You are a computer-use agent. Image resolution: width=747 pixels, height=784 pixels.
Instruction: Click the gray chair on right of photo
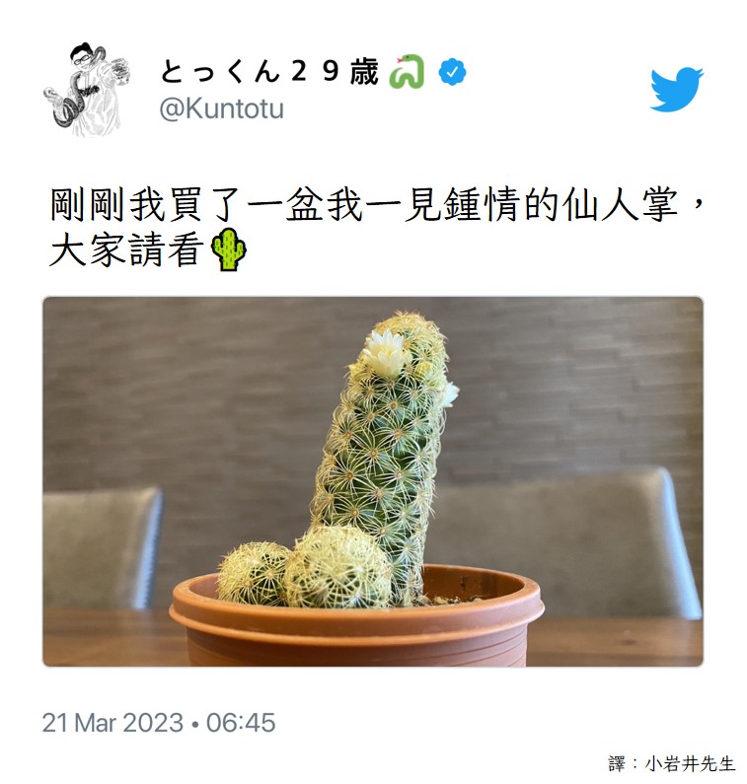tap(564, 542)
